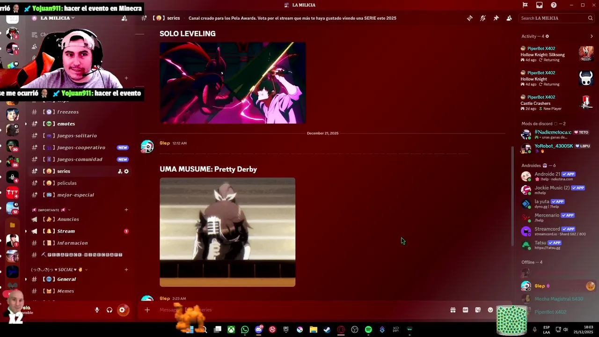Viewport: 599px width, 337px height.
Task: Click the message input box
Action: [x=299, y=310]
